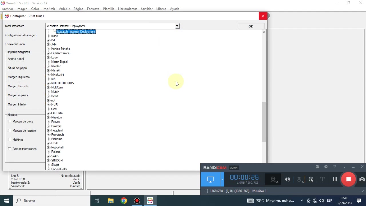
Task: Expand the Seiko printer group
Action: click(x=48, y=156)
